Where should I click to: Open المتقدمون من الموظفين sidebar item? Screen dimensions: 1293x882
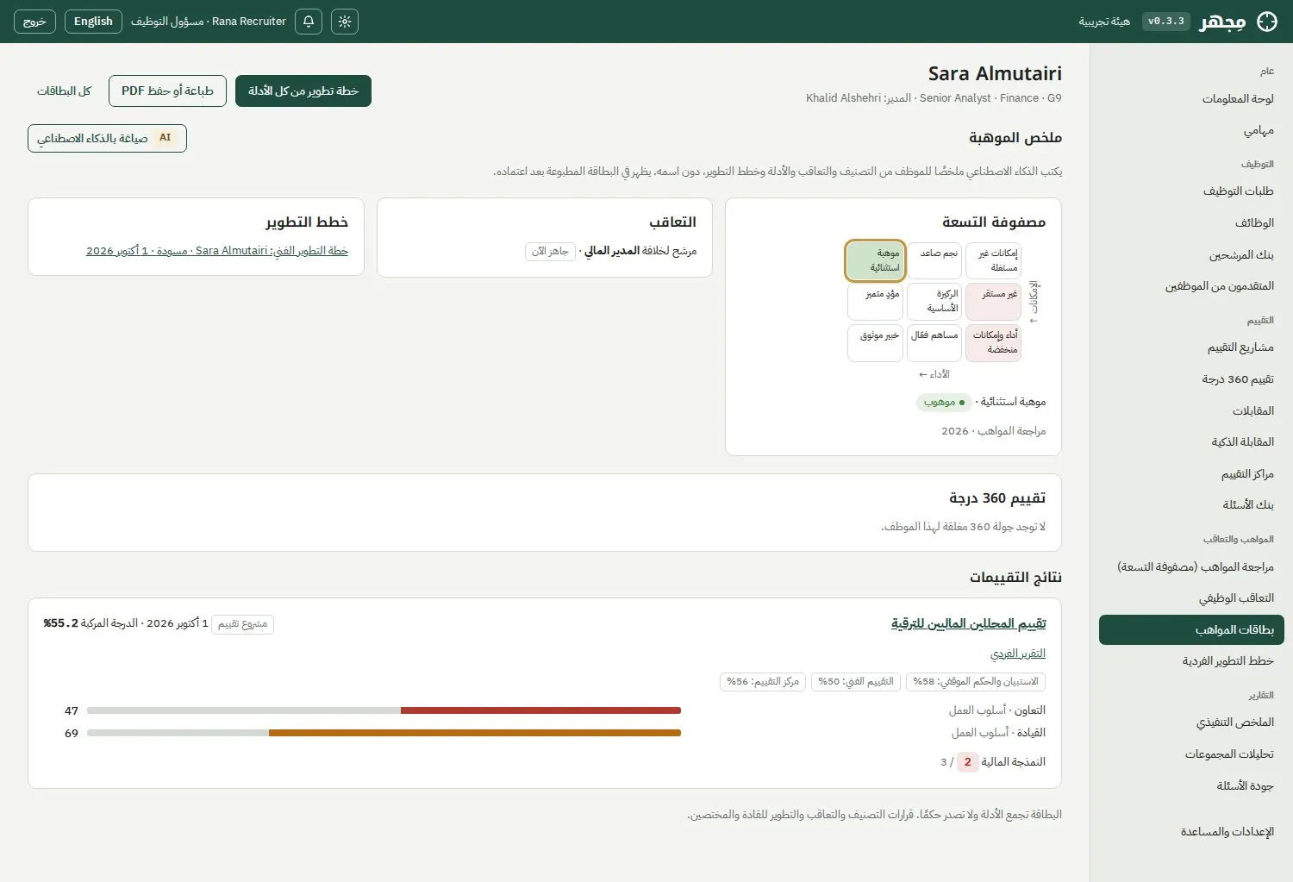point(1191,285)
